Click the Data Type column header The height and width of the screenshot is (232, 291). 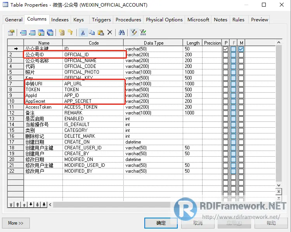[x=153, y=43]
